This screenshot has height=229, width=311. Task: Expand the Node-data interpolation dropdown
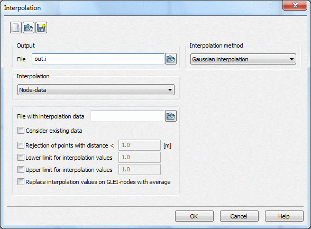point(96,89)
